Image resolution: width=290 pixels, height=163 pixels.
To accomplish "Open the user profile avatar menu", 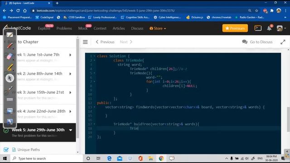I will 281,28.
